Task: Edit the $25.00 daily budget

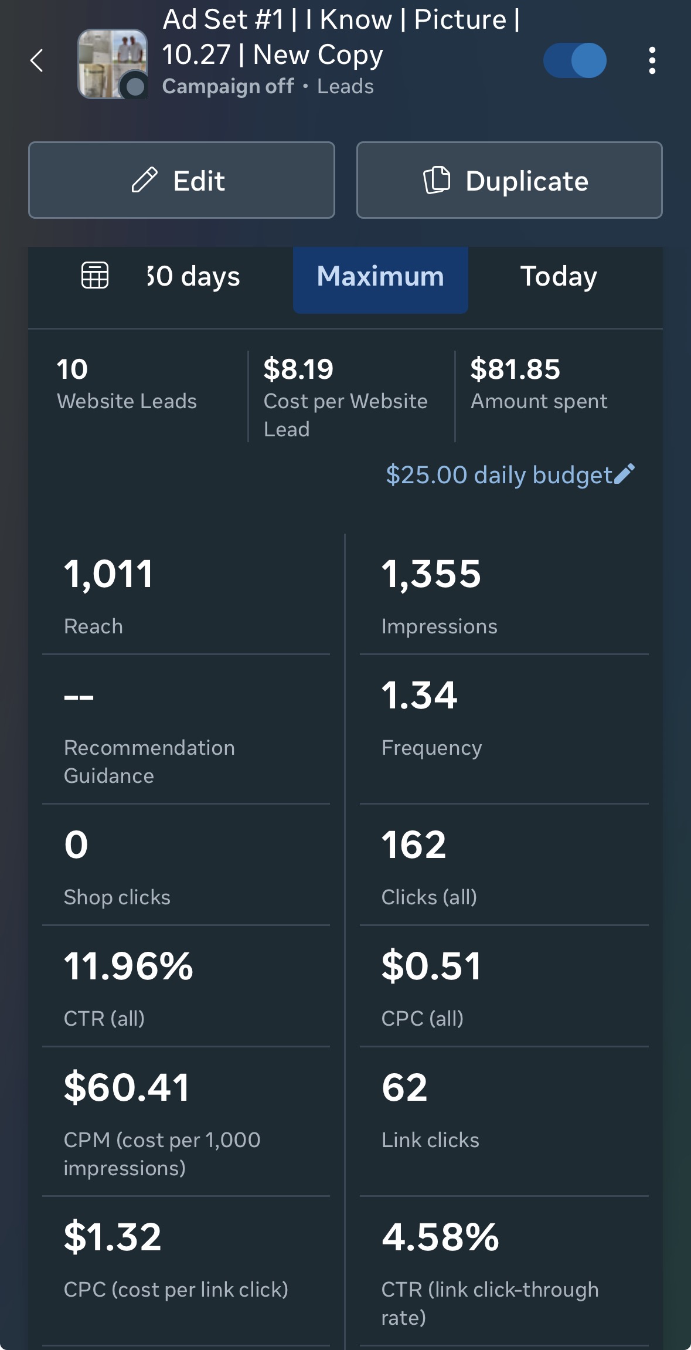Action: [x=499, y=475]
